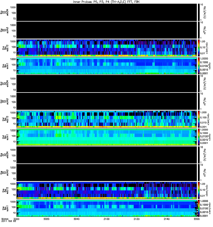Click the empty black tha fff edc34 panel

coord(107,12)
